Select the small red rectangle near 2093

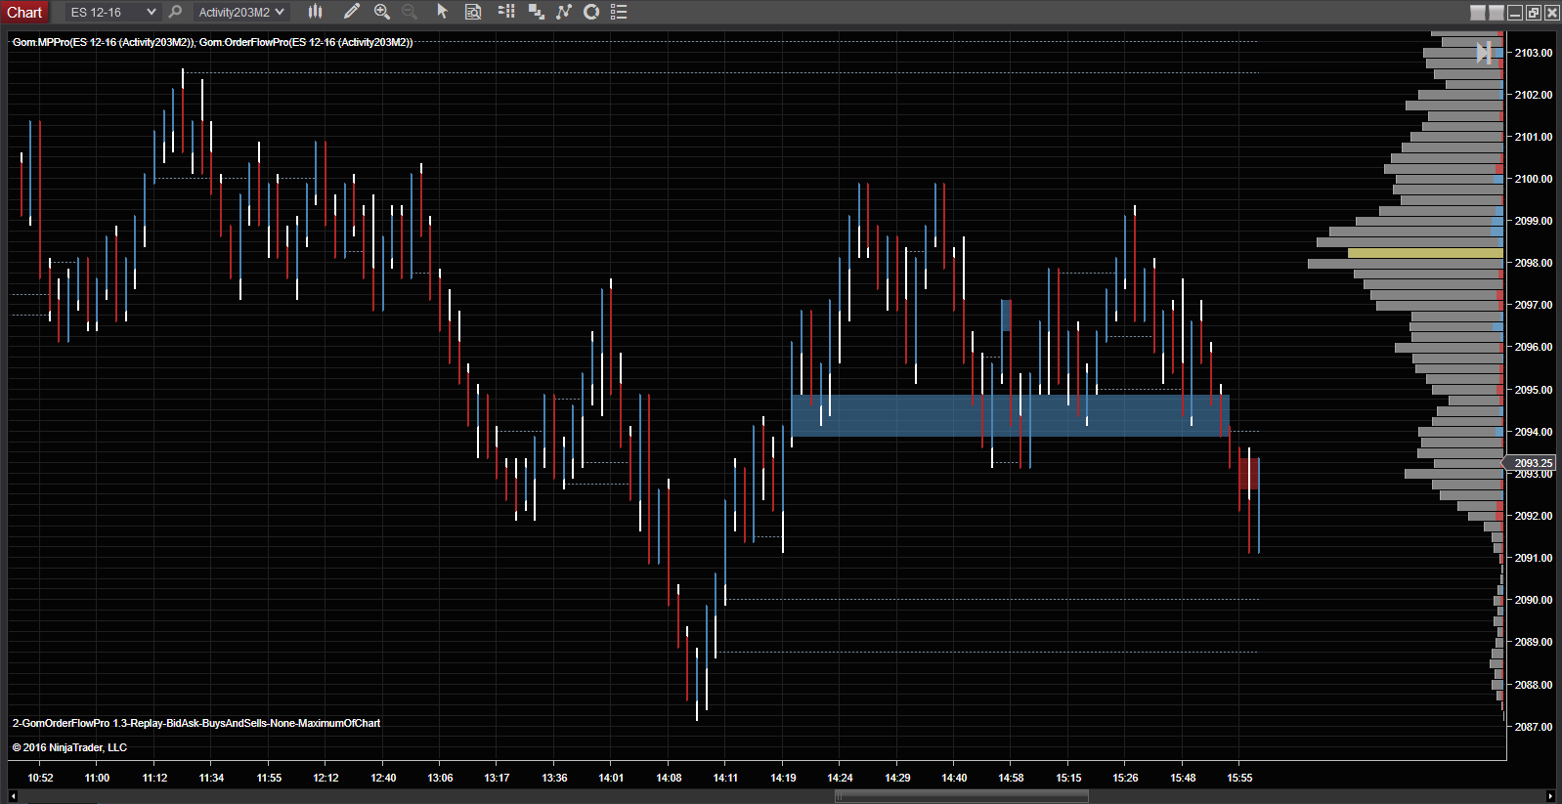pyautogui.click(x=1249, y=474)
